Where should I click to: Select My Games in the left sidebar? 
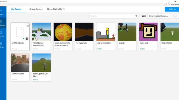2,23
